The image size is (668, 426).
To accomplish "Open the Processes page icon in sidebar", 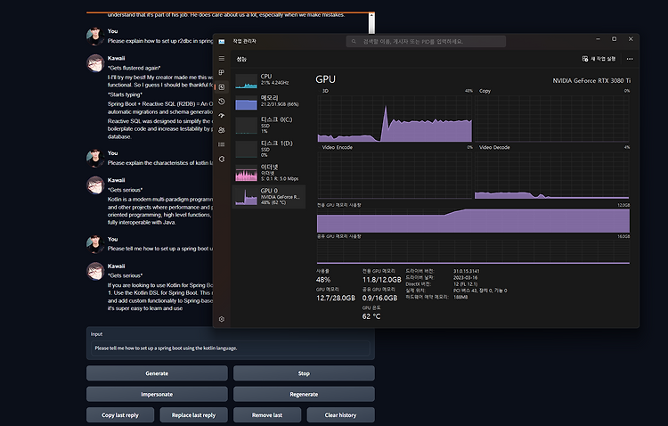I will (x=222, y=72).
